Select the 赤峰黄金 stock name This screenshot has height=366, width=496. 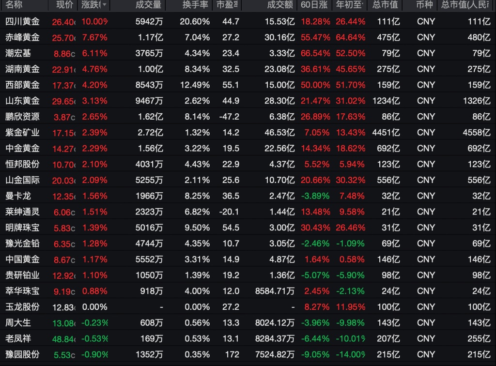coord(22,37)
